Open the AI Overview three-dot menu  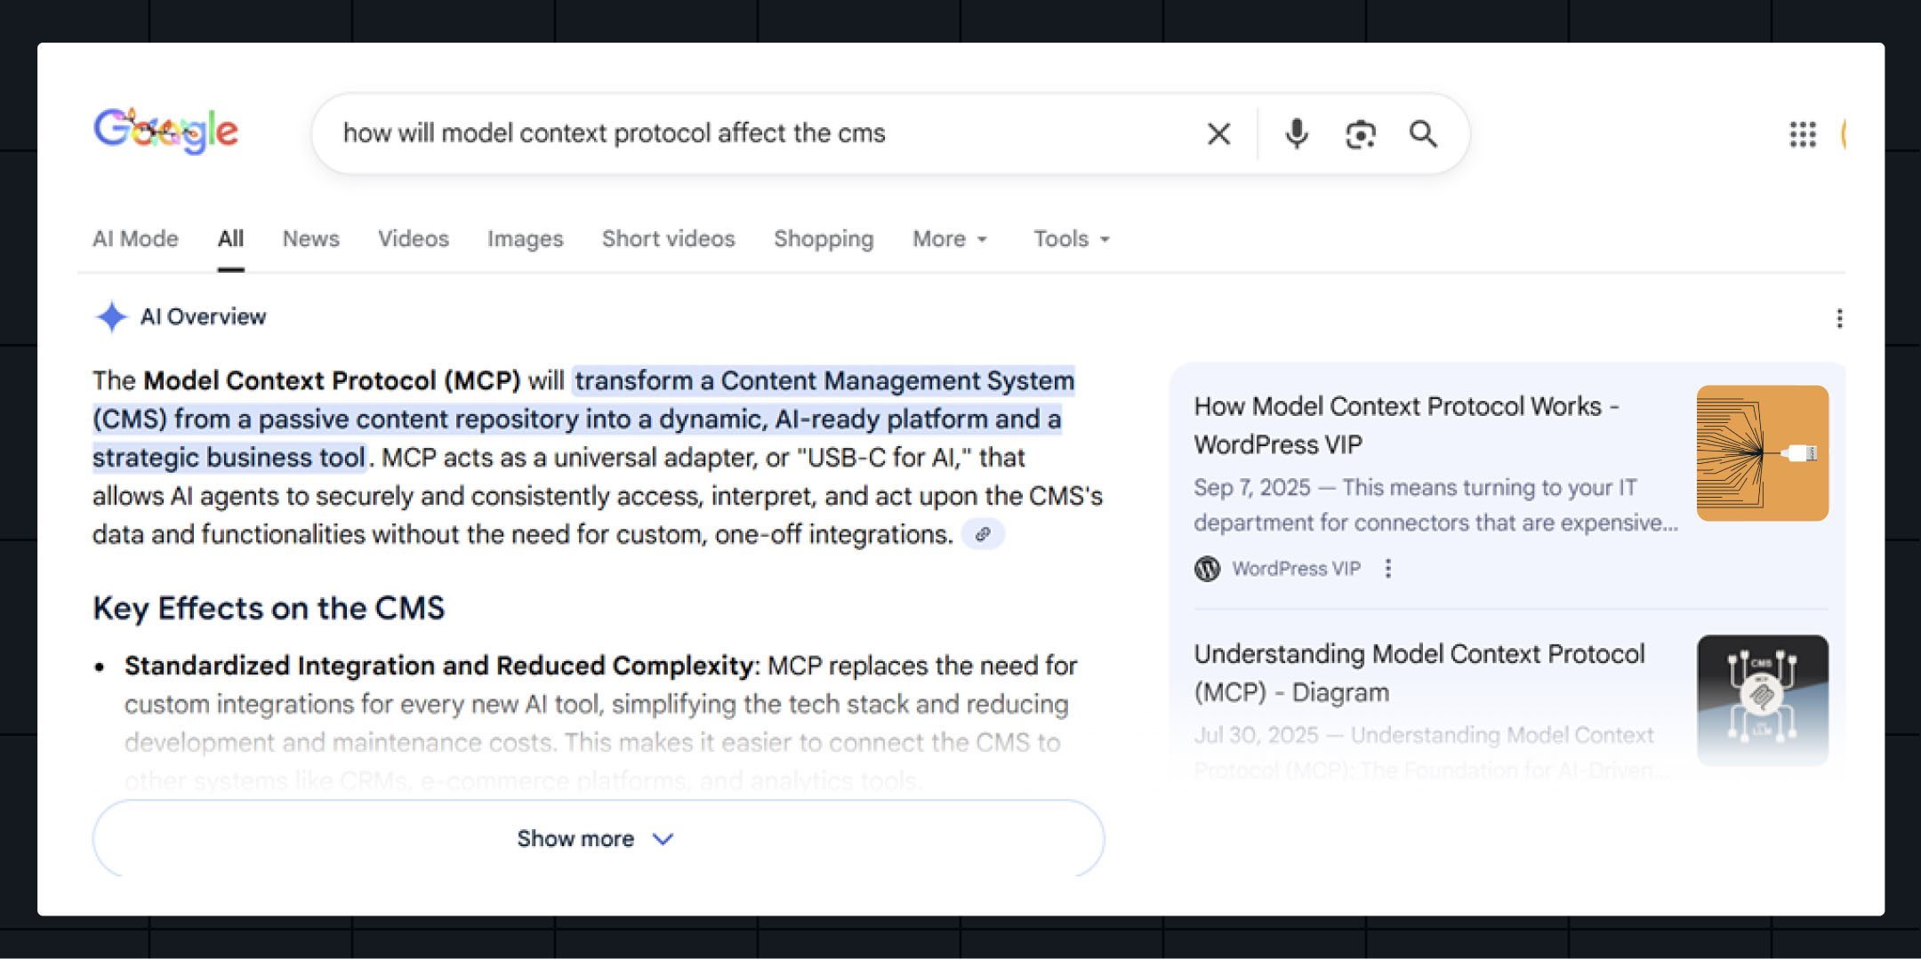1838,317
